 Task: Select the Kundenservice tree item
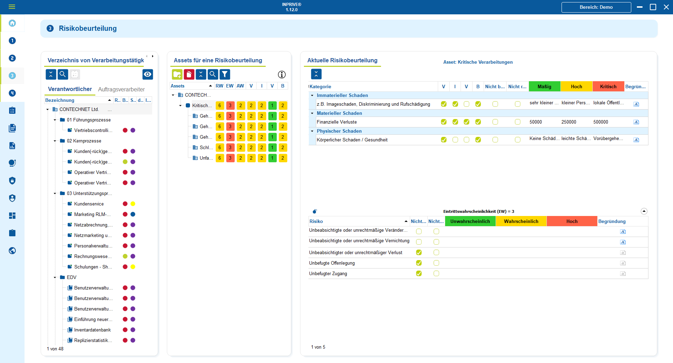click(89, 204)
